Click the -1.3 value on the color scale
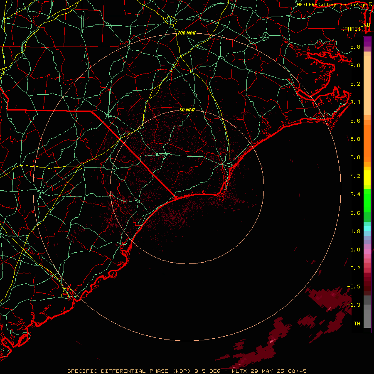Screen dimensions: 374x374 [354, 305]
